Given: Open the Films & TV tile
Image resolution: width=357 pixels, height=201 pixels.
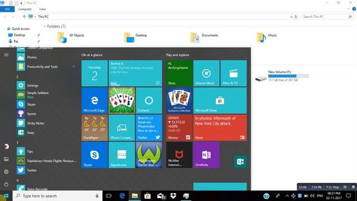Looking at the screenshot, I should [234, 73].
